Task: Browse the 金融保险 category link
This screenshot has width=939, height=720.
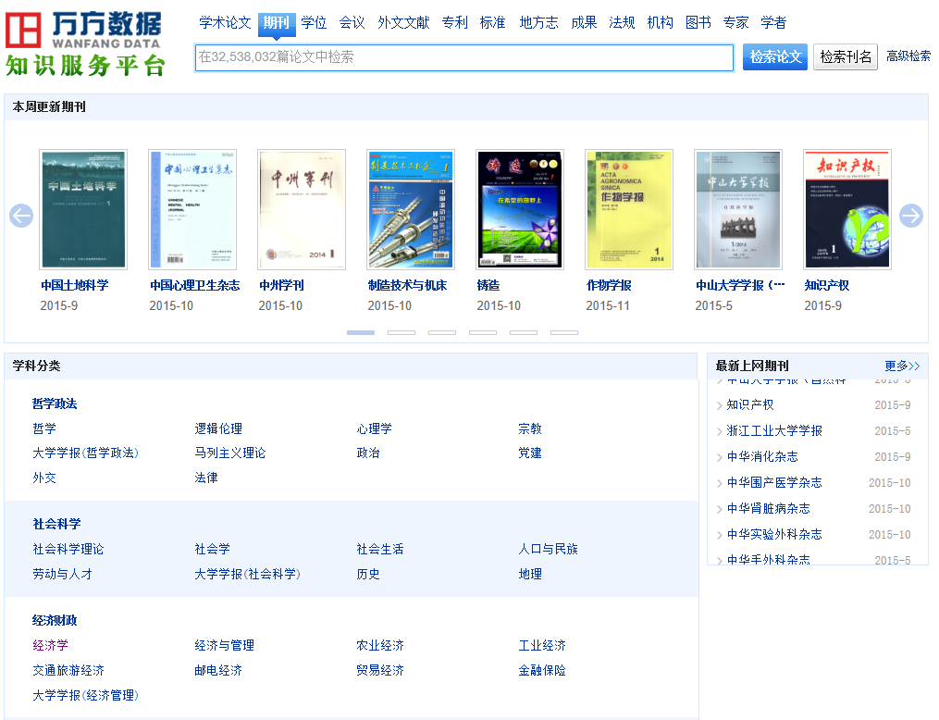Action: pyautogui.click(x=542, y=670)
